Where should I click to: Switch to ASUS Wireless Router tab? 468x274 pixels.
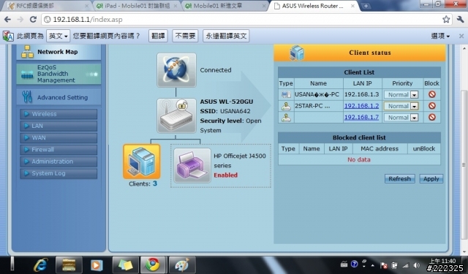[314, 6]
